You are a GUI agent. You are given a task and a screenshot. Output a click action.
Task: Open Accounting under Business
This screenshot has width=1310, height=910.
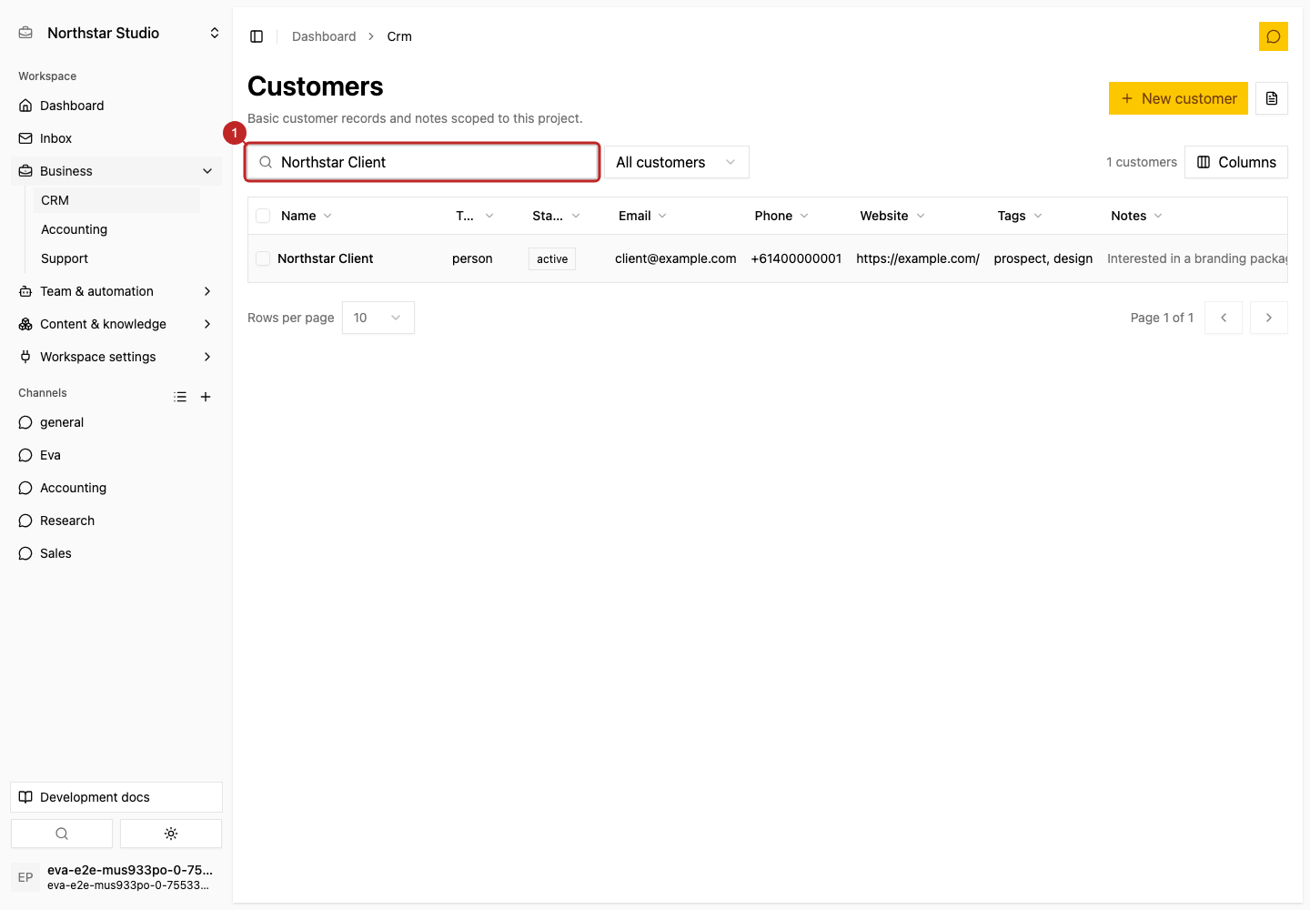coord(116,229)
